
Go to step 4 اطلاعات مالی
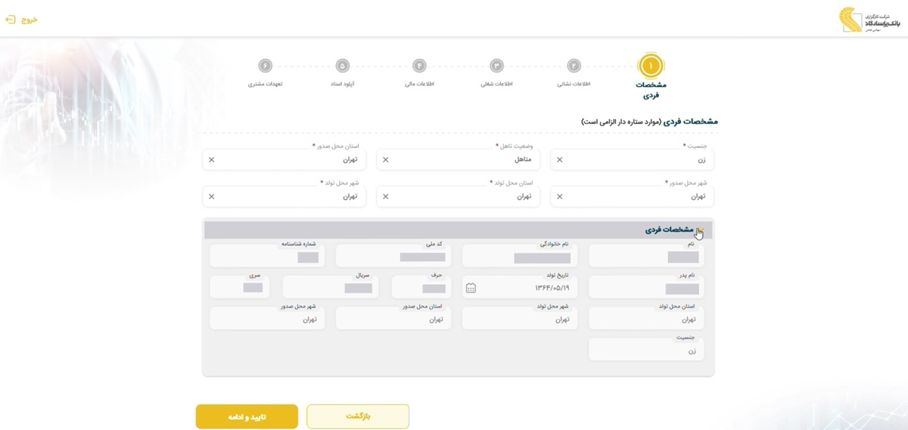(419, 66)
